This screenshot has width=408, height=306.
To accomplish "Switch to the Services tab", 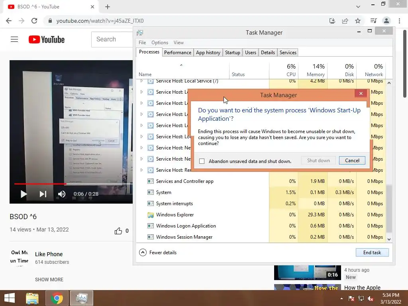I will click(288, 53).
